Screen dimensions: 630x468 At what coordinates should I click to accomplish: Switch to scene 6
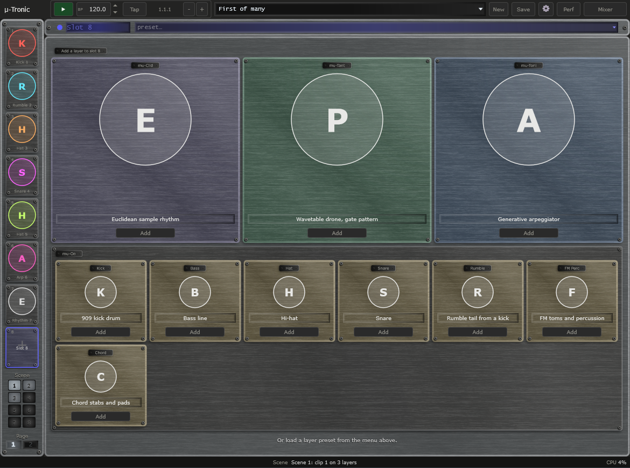pos(29,410)
